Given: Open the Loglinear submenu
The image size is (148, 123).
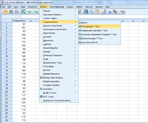Looking at the screenshot, I should tap(59, 44).
